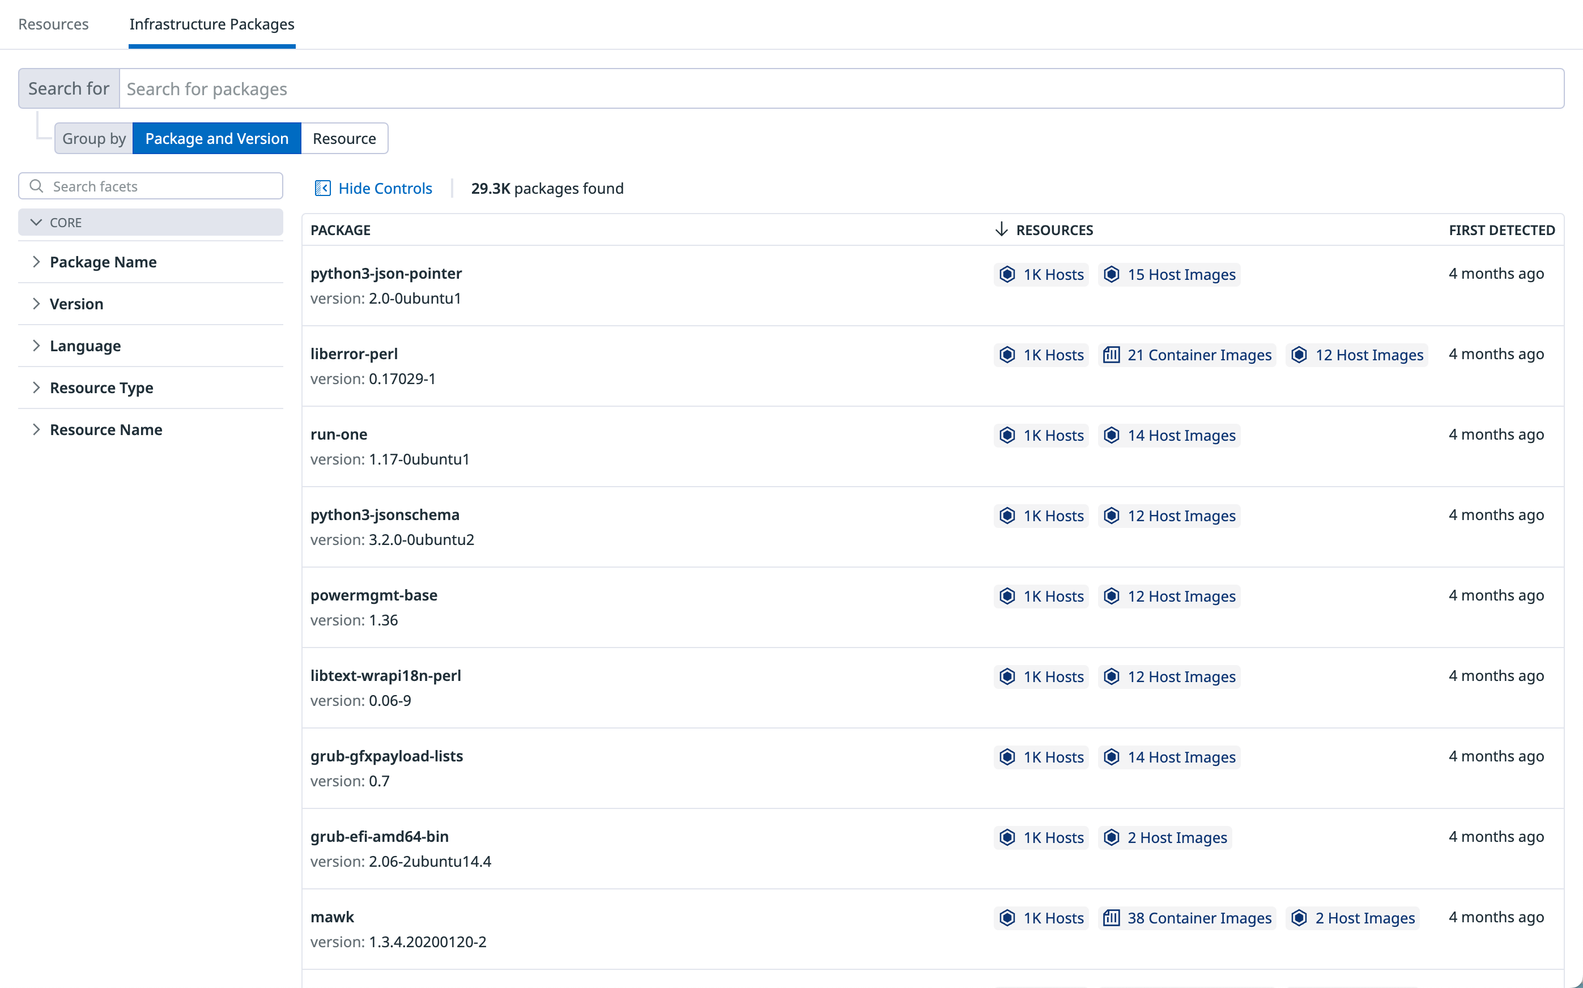
Task: Click host image icon in powermgmt-base 12 Host Images
Action: (1111, 596)
